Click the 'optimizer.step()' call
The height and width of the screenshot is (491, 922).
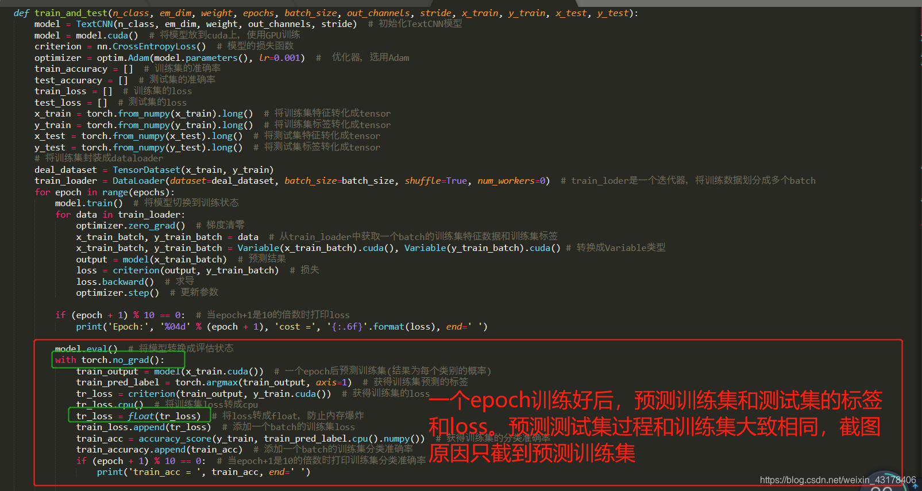tap(118, 293)
